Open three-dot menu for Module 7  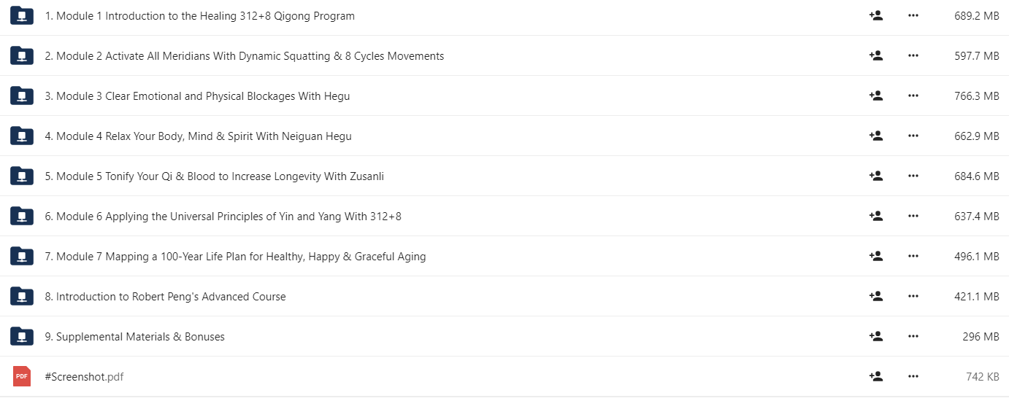[913, 256]
